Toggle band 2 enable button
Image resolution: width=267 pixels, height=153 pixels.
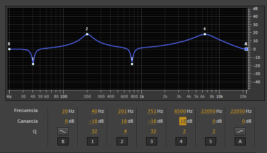(122, 141)
